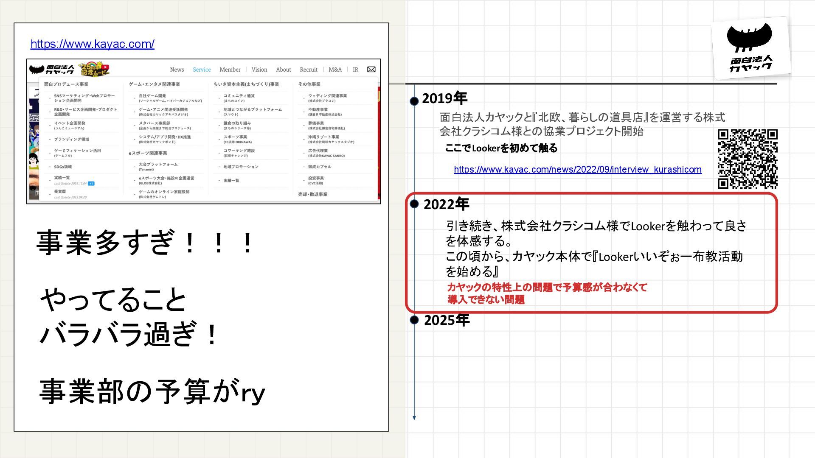Click the mail envelope icon in Kayac header

[x=371, y=70]
